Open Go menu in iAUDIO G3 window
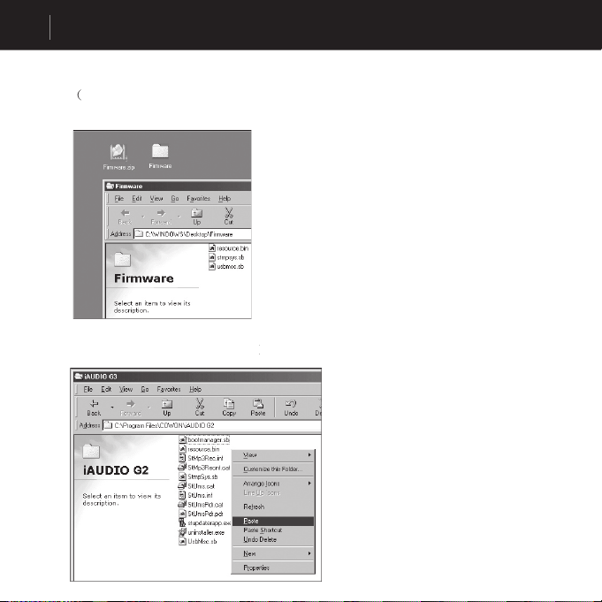 (145, 389)
